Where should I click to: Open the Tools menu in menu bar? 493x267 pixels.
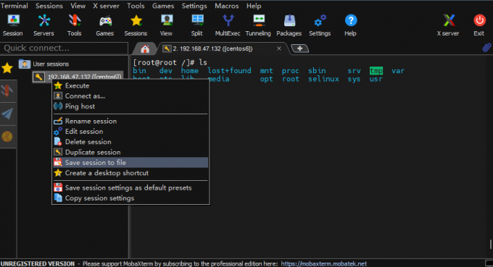[x=136, y=6]
